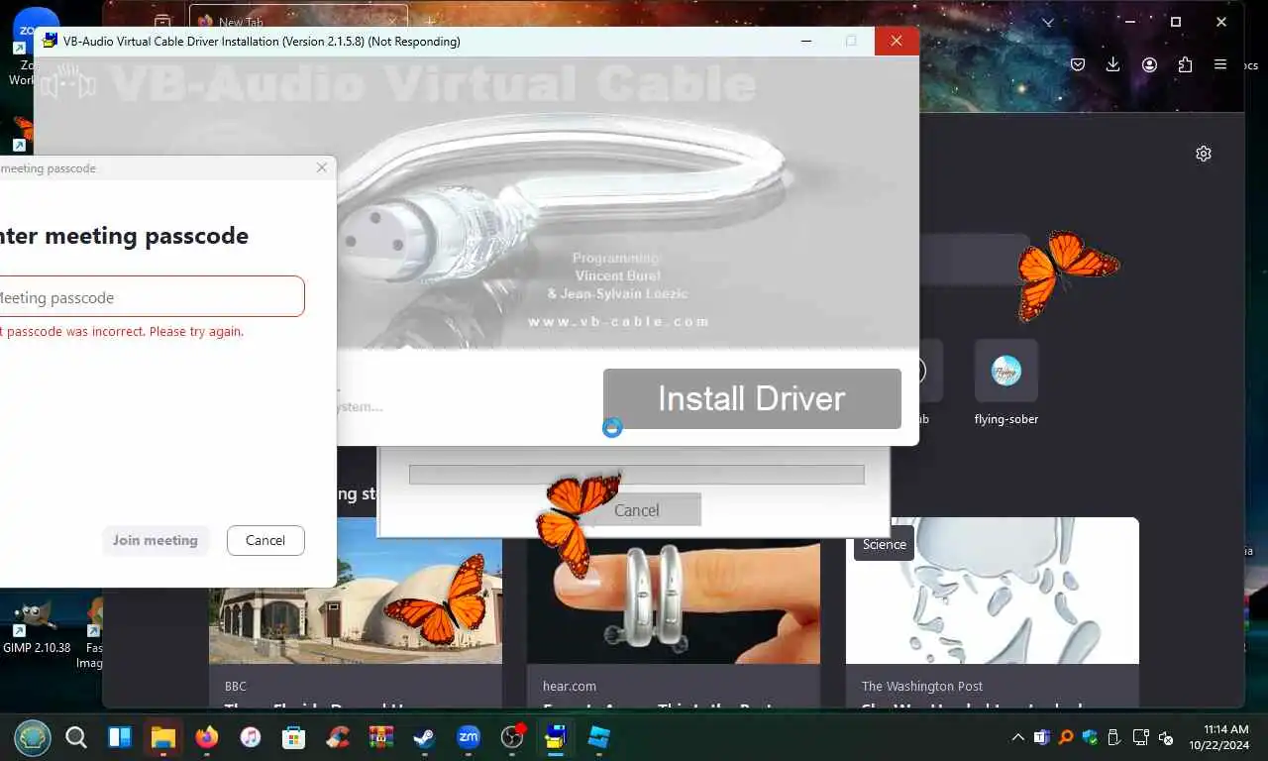The width and height of the screenshot is (1268, 761).
Task: Open File Explorer from the taskbar
Action: click(162, 737)
